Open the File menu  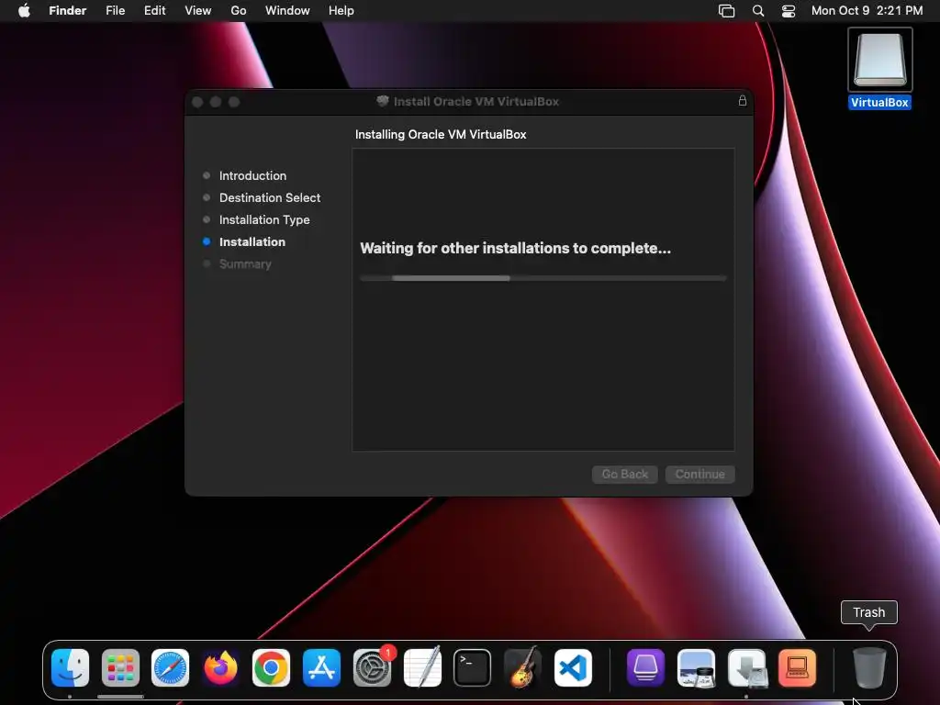[115, 11]
